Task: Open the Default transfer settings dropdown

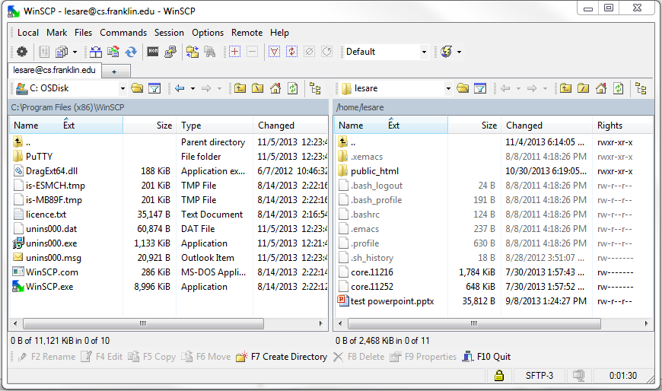Action: 424,52
